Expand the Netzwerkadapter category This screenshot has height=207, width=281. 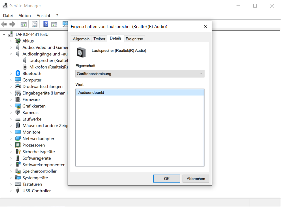click(x=11, y=139)
